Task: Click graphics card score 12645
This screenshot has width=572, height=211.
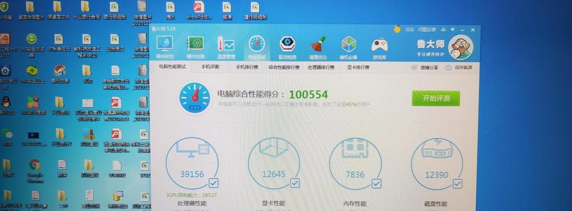Action: [274, 174]
